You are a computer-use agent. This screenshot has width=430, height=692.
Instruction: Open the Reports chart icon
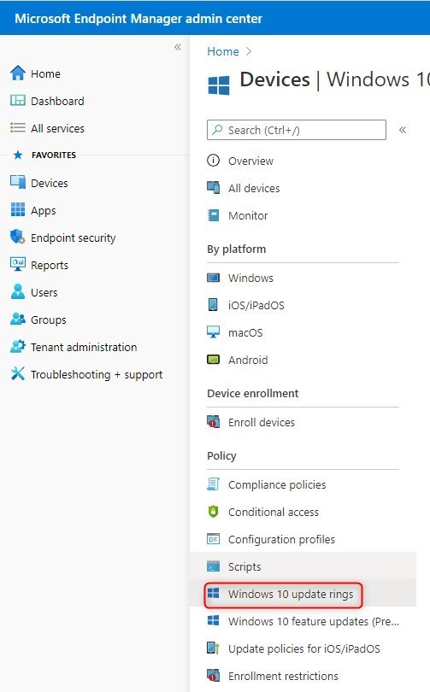coord(18,265)
